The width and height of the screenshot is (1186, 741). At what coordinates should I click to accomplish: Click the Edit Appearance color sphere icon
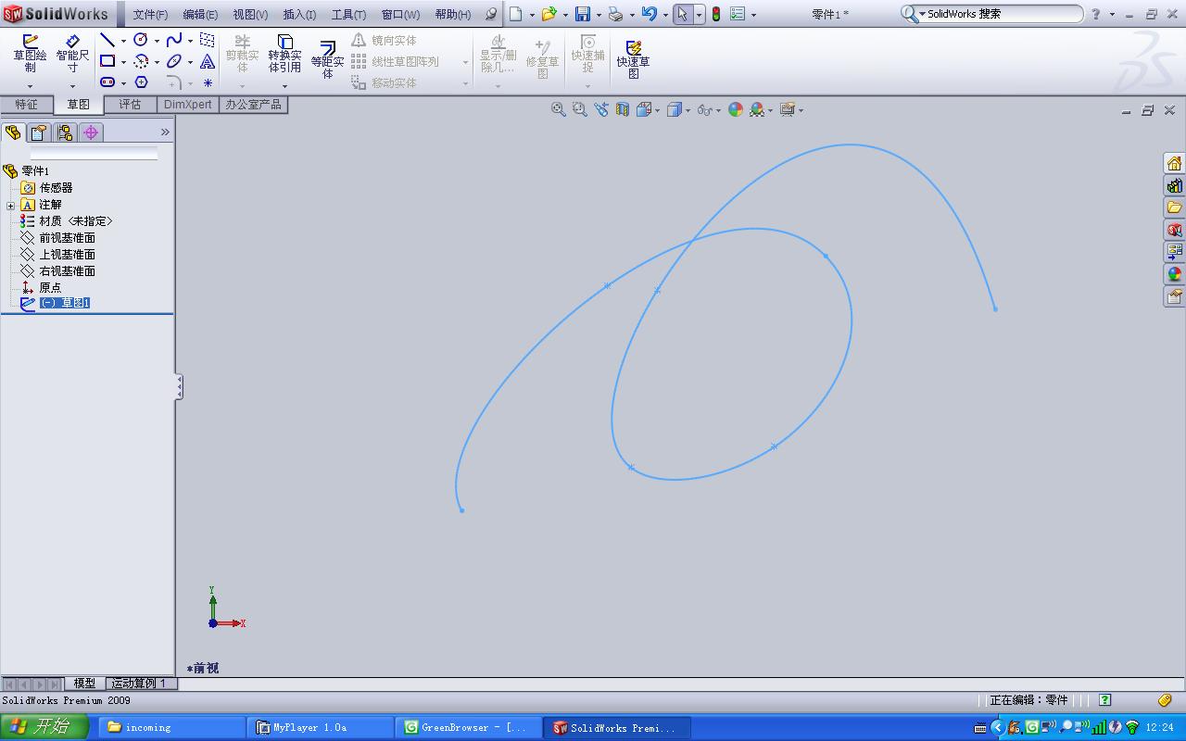[736, 109]
